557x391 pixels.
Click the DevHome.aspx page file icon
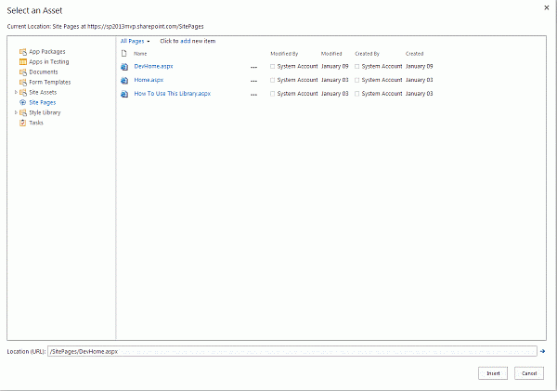(124, 67)
